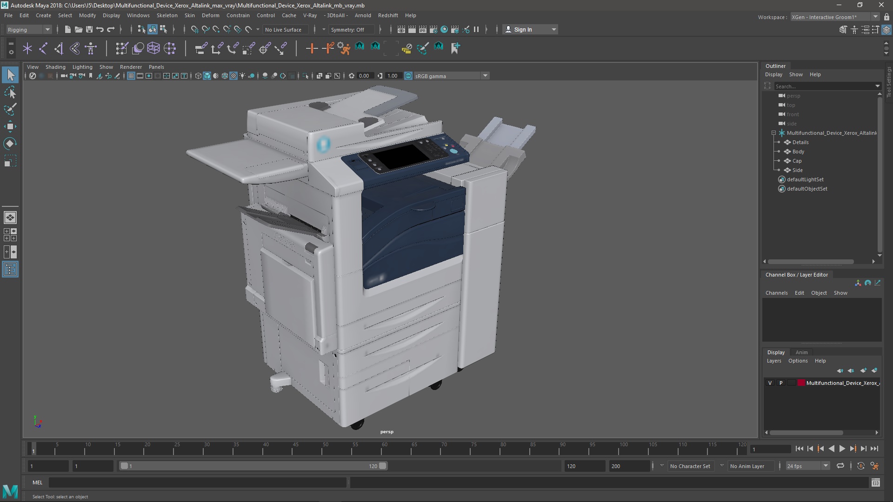Viewport: 893px width, 502px height.
Task: Play animation forwards
Action: (842, 449)
